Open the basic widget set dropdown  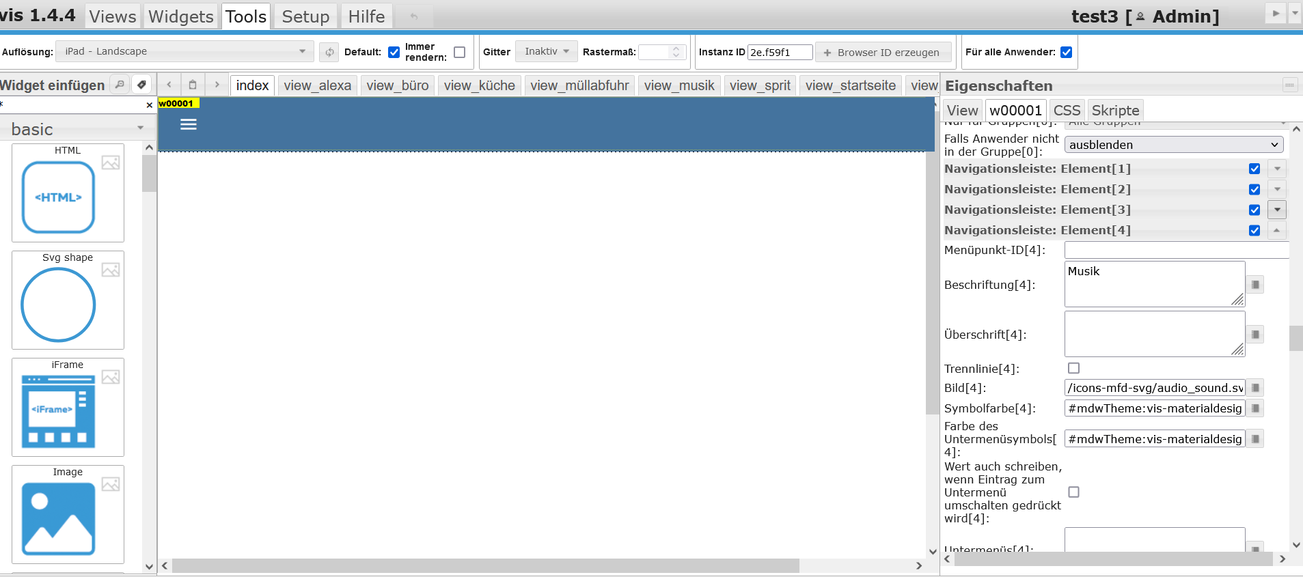click(78, 128)
